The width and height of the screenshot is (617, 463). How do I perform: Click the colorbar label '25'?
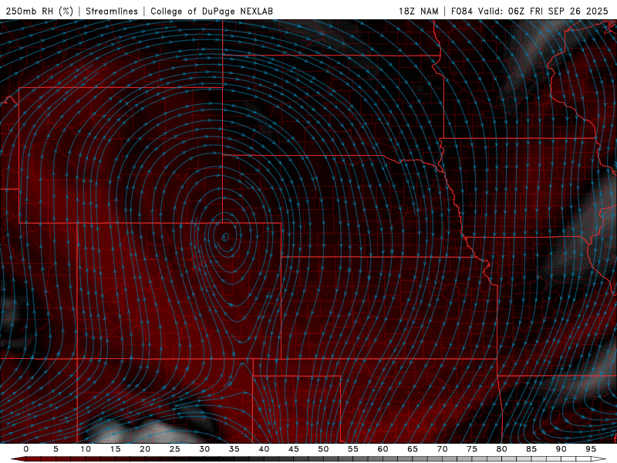pos(174,449)
